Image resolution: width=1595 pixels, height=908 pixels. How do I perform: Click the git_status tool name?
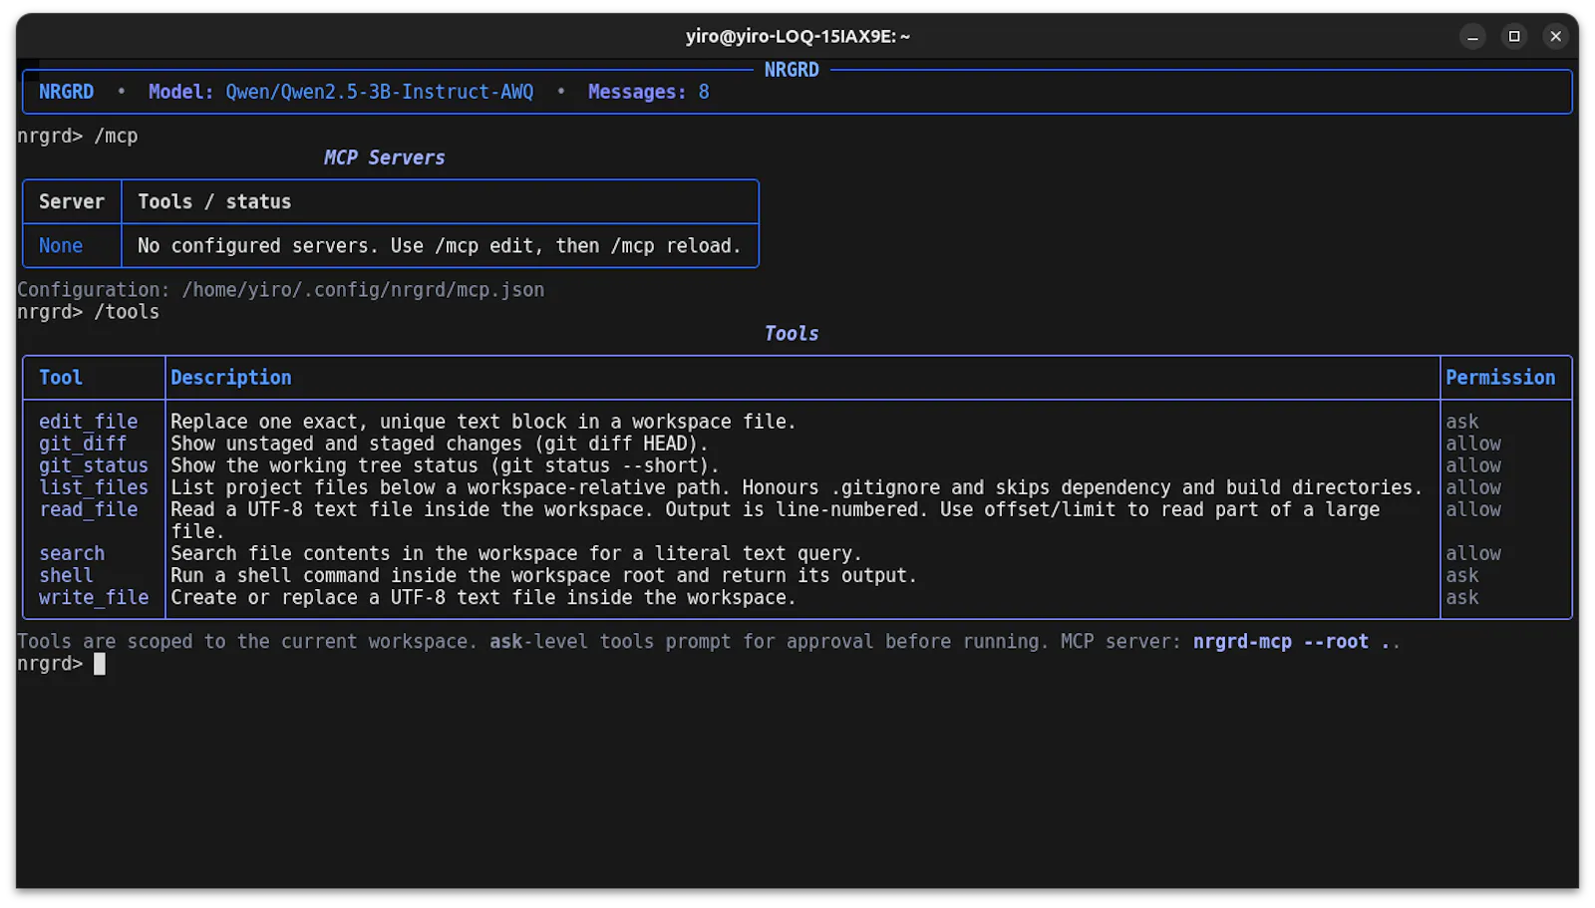pyautogui.click(x=94, y=465)
